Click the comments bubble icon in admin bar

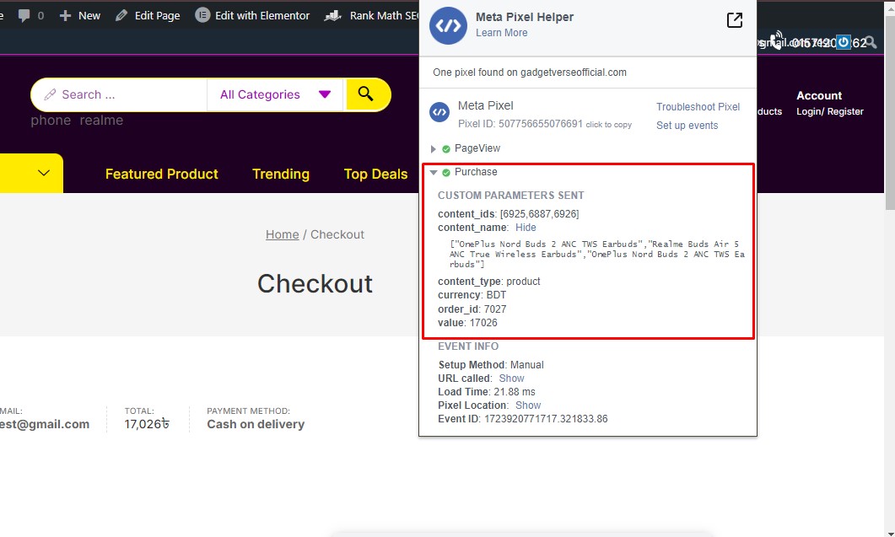25,15
